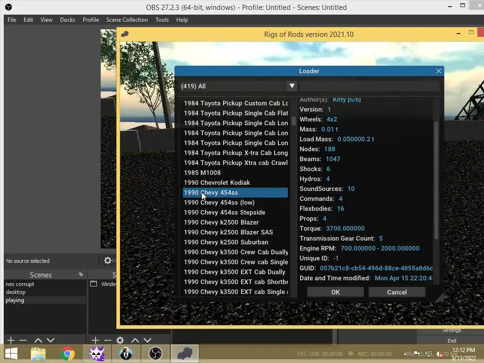Screen dimensions: 484x363
Task: Open the purple spiky creature taskbar app
Action: pos(97,354)
